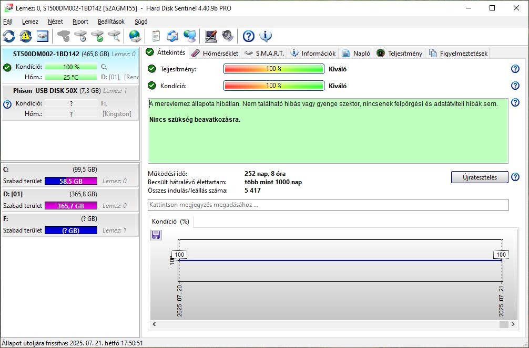Click the report document toolbar icon
The width and height of the screenshot is (529, 348).
pos(156,36)
